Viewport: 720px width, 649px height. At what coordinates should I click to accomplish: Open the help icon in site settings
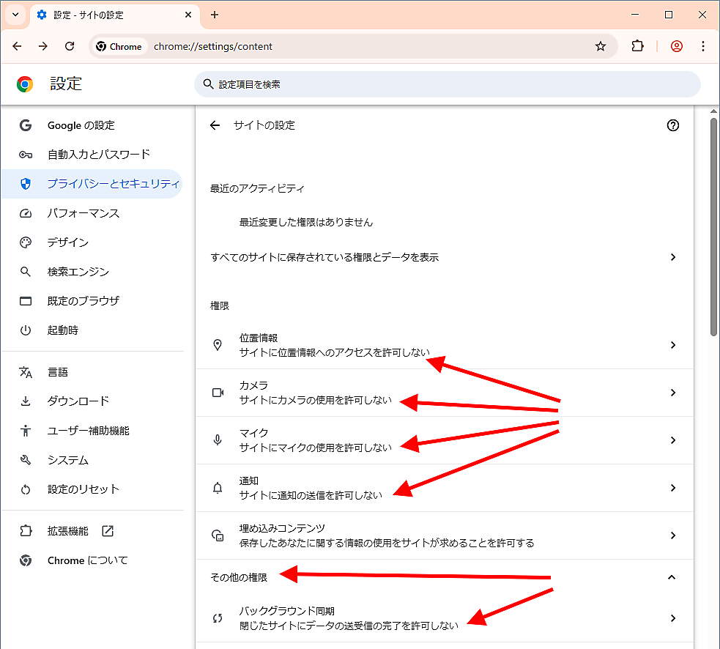673,125
